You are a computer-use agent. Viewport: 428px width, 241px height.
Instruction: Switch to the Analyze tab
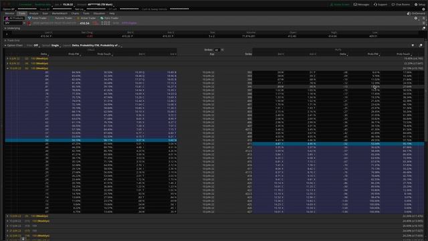click(34, 13)
